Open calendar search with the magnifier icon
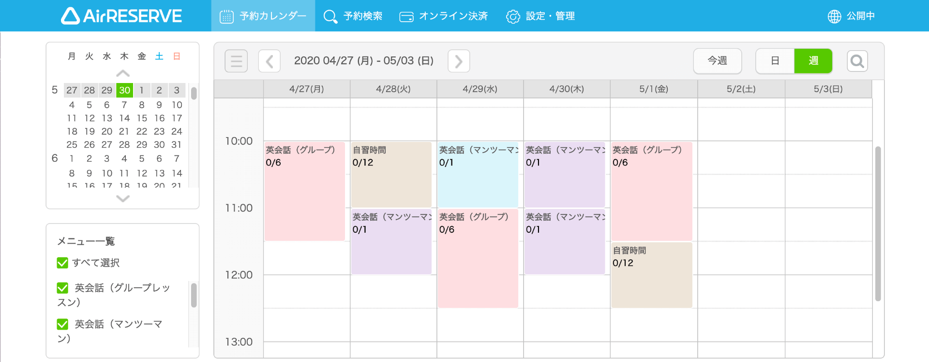 (857, 61)
